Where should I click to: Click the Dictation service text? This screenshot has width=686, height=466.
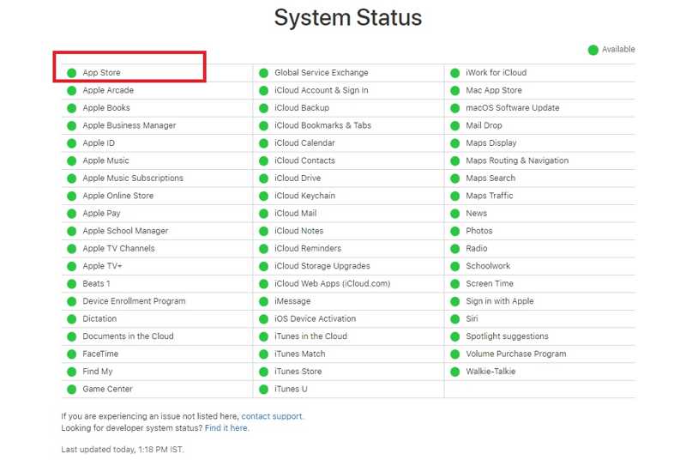click(99, 318)
